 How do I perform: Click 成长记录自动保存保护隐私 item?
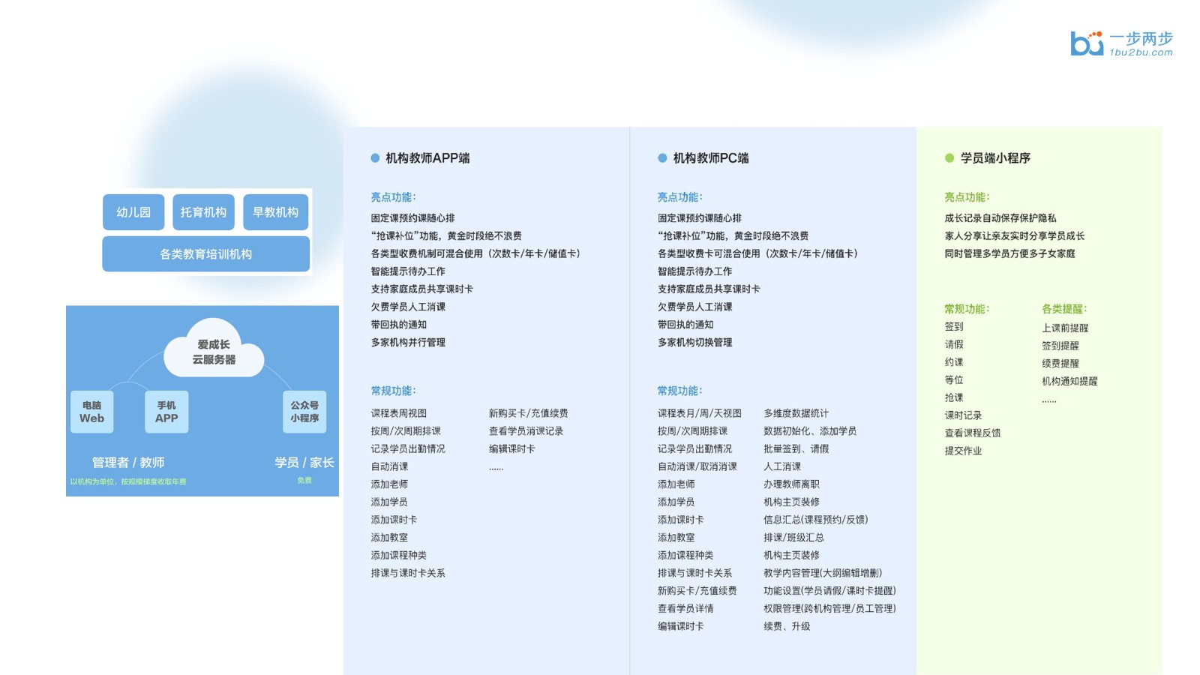click(1000, 218)
